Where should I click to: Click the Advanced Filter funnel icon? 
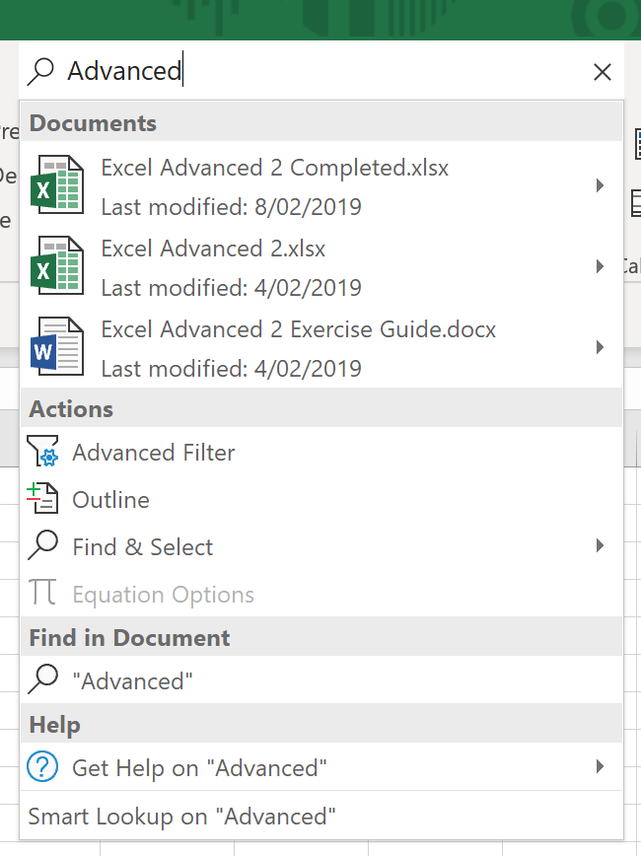pos(42,452)
